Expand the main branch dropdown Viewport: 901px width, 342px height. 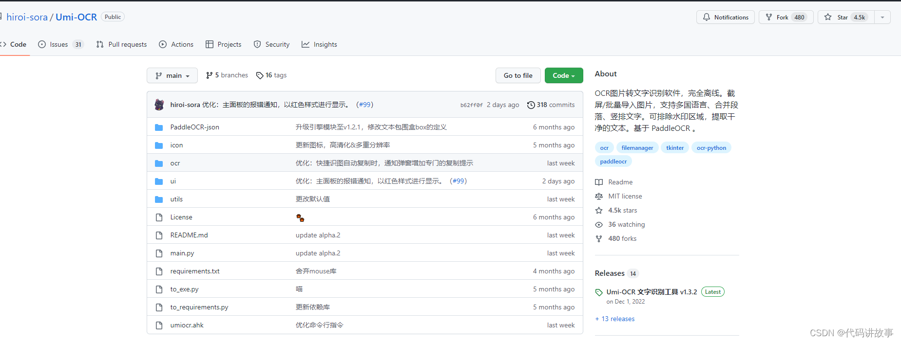172,75
